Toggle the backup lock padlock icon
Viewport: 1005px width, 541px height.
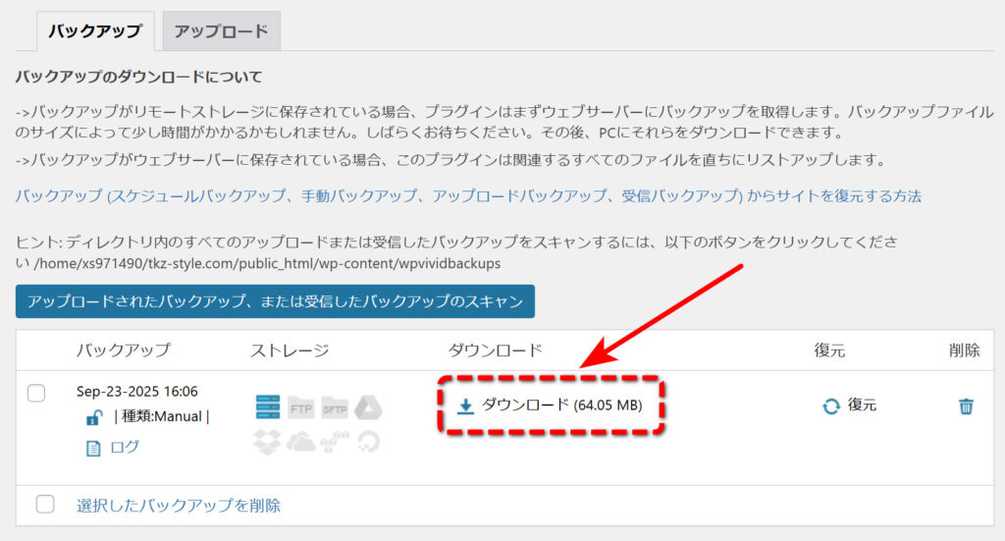pyautogui.click(x=94, y=417)
